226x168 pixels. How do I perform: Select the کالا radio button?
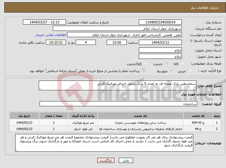(x=183, y=63)
